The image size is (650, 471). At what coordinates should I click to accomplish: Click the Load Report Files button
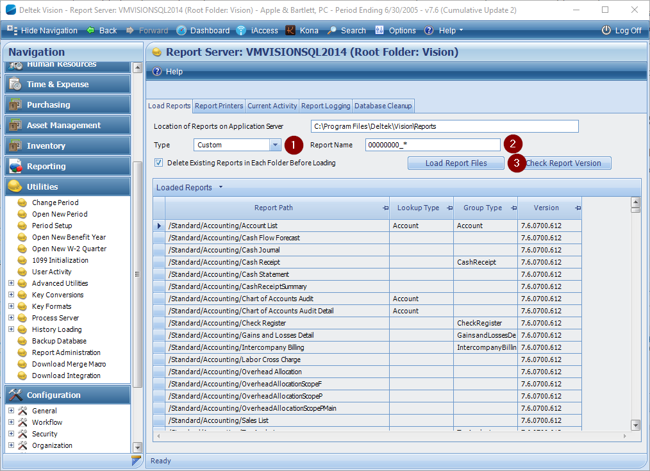[455, 163]
